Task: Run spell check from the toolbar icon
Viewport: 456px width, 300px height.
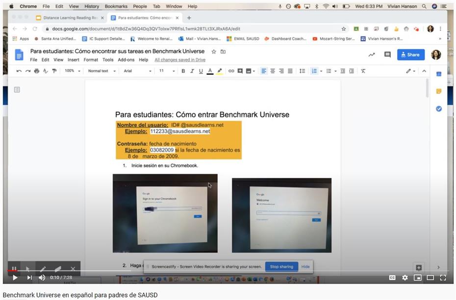Action: (46, 71)
